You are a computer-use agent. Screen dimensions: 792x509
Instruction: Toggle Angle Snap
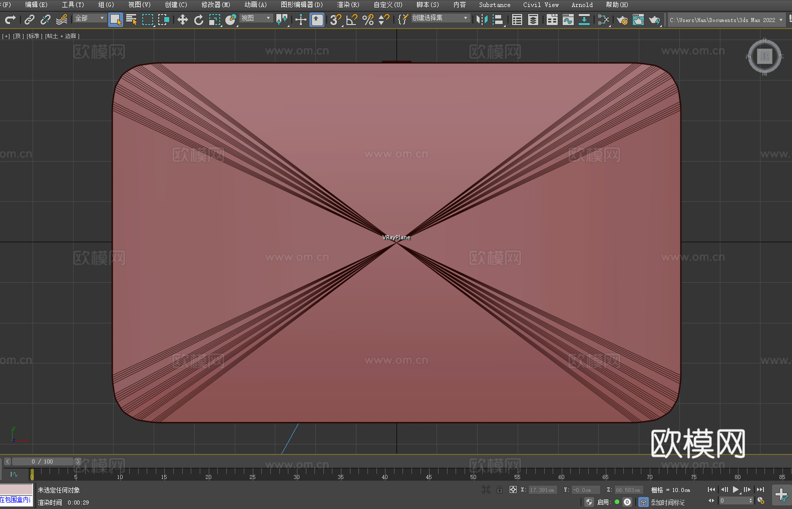[x=352, y=20]
